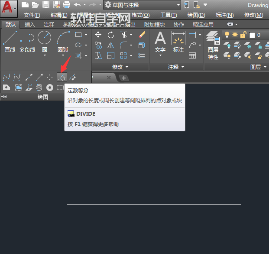Open the Quick Access customize dropdown
Image resolution: width=269 pixels, height=254 pixels.
click(x=205, y=5)
